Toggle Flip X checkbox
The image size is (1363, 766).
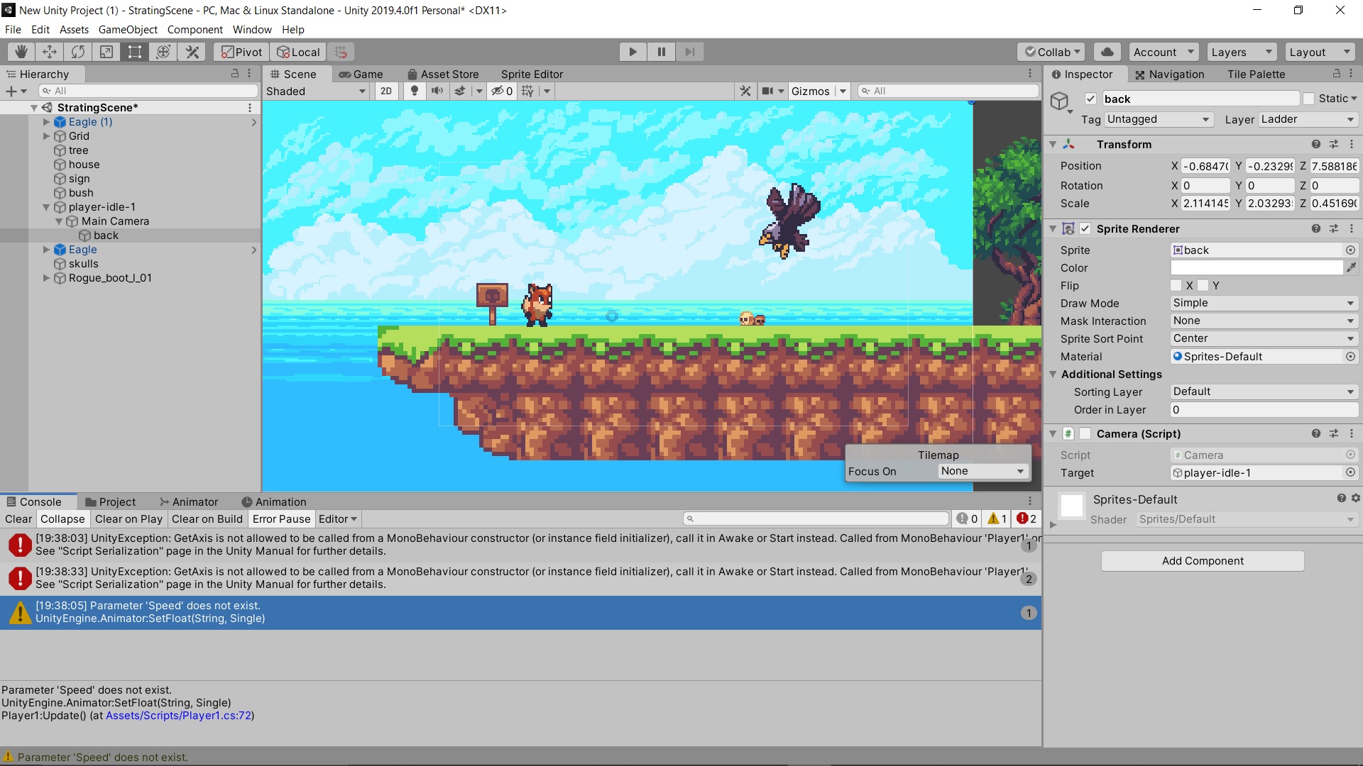(x=1176, y=285)
